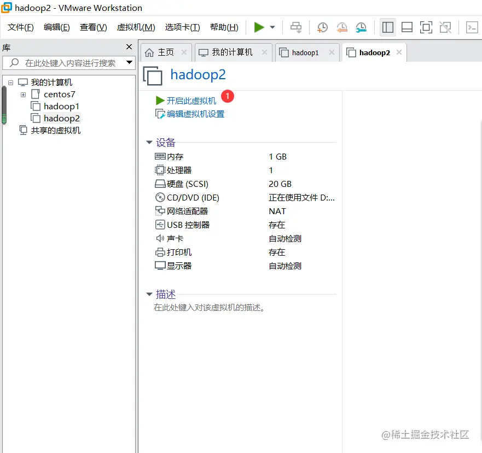
Task: Click the Unity mode toolbar icon
Action: (x=445, y=27)
